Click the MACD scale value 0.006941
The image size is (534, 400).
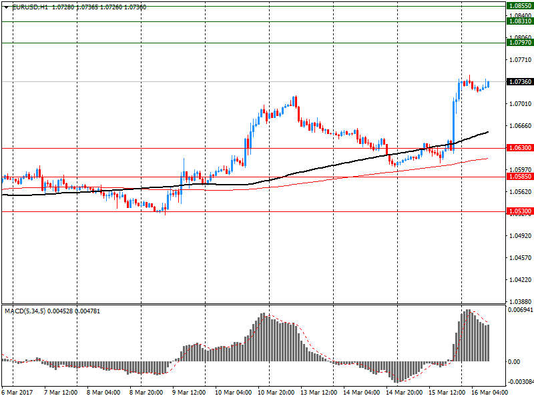tap(521, 310)
